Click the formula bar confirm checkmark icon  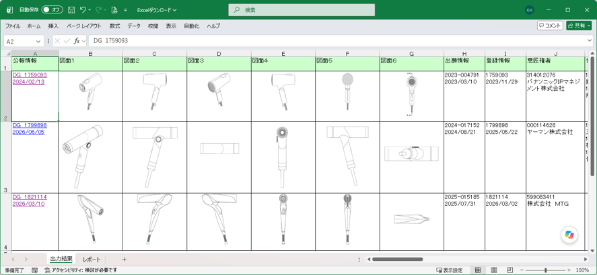(67, 41)
